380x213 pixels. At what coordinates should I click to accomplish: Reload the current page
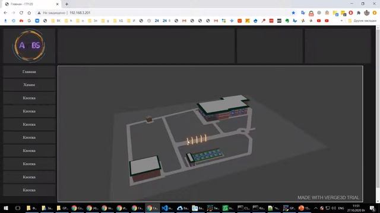click(21, 13)
